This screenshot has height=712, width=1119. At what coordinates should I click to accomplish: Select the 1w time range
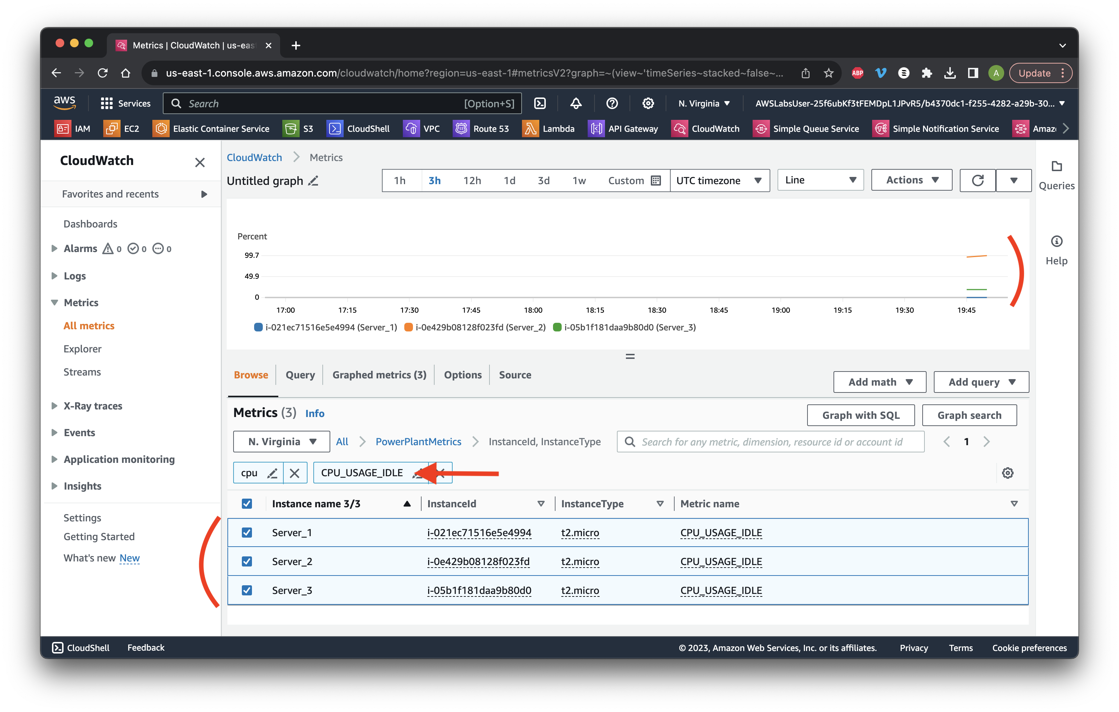579,180
